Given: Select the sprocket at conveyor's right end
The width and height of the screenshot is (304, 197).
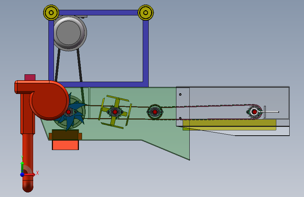Looking at the screenshot, I should click(254, 112).
